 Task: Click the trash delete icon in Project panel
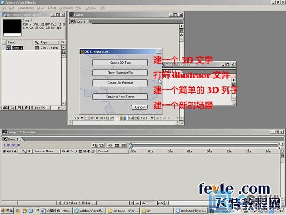click(x=26, y=108)
